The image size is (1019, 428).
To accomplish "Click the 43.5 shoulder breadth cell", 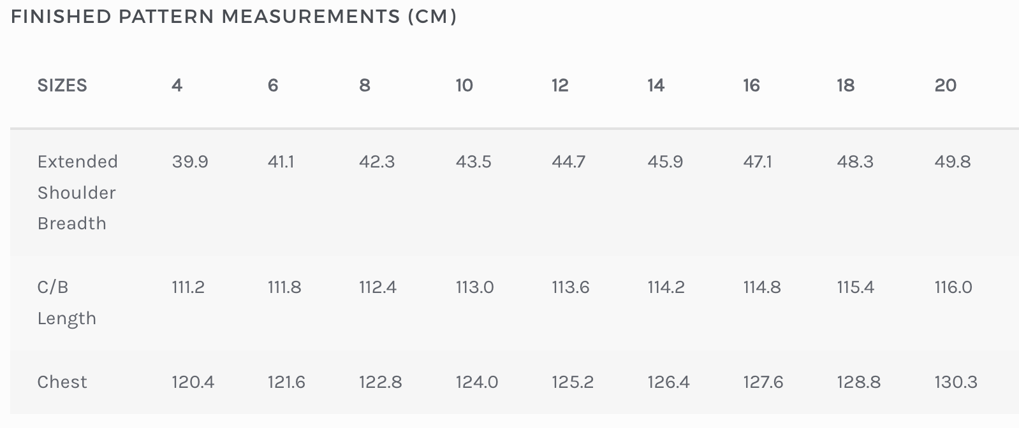I will [x=473, y=162].
